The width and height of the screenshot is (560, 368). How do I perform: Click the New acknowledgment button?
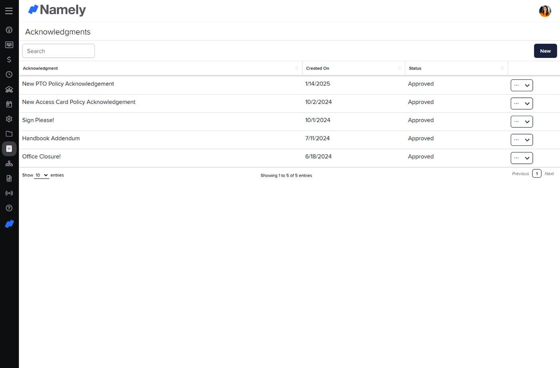[545, 51]
